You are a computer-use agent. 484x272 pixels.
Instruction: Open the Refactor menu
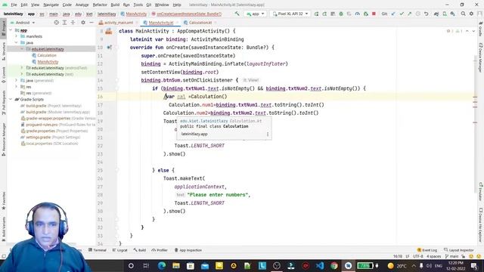[100, 5]
